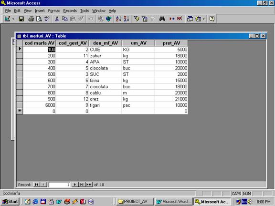The height and width of the screenshot is (206, 275).
Task: Open Print Preview from toolbar
Action: click(39, 19)
